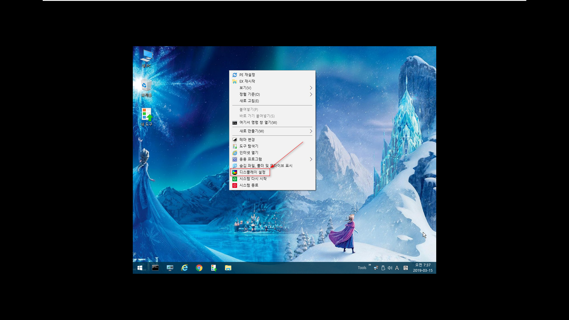Expand the 보기(V) submenu
The width and height of the screenshot is (569, 320).
click(x=272, y=88)
